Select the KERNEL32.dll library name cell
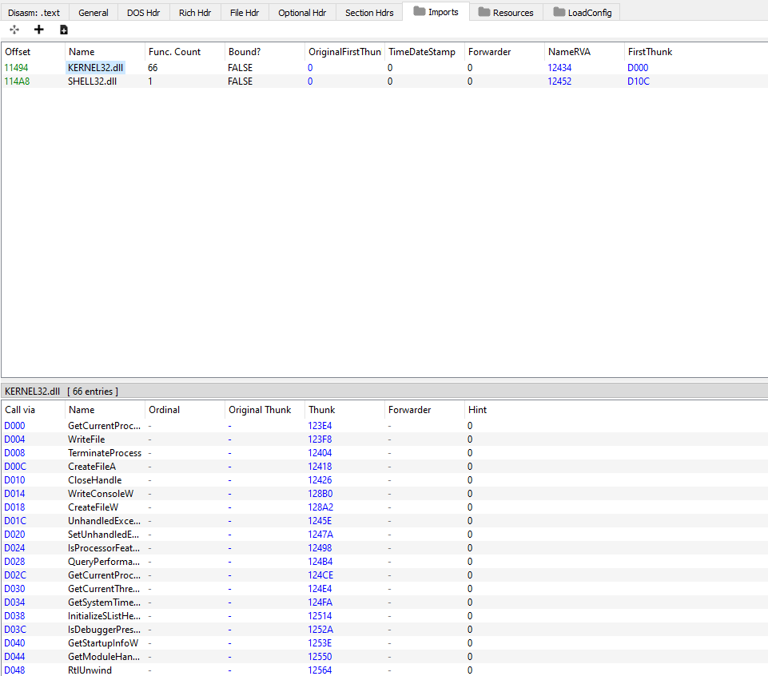Image resolution: width=768 pixels, height=676 pixels. (96, 68)
